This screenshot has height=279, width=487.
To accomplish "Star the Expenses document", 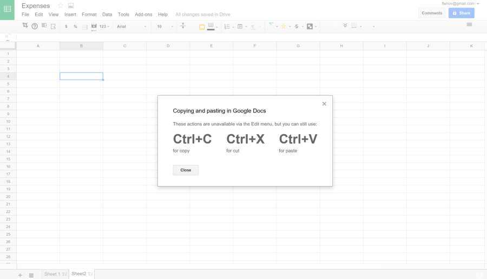I will [x=61, y=5].
